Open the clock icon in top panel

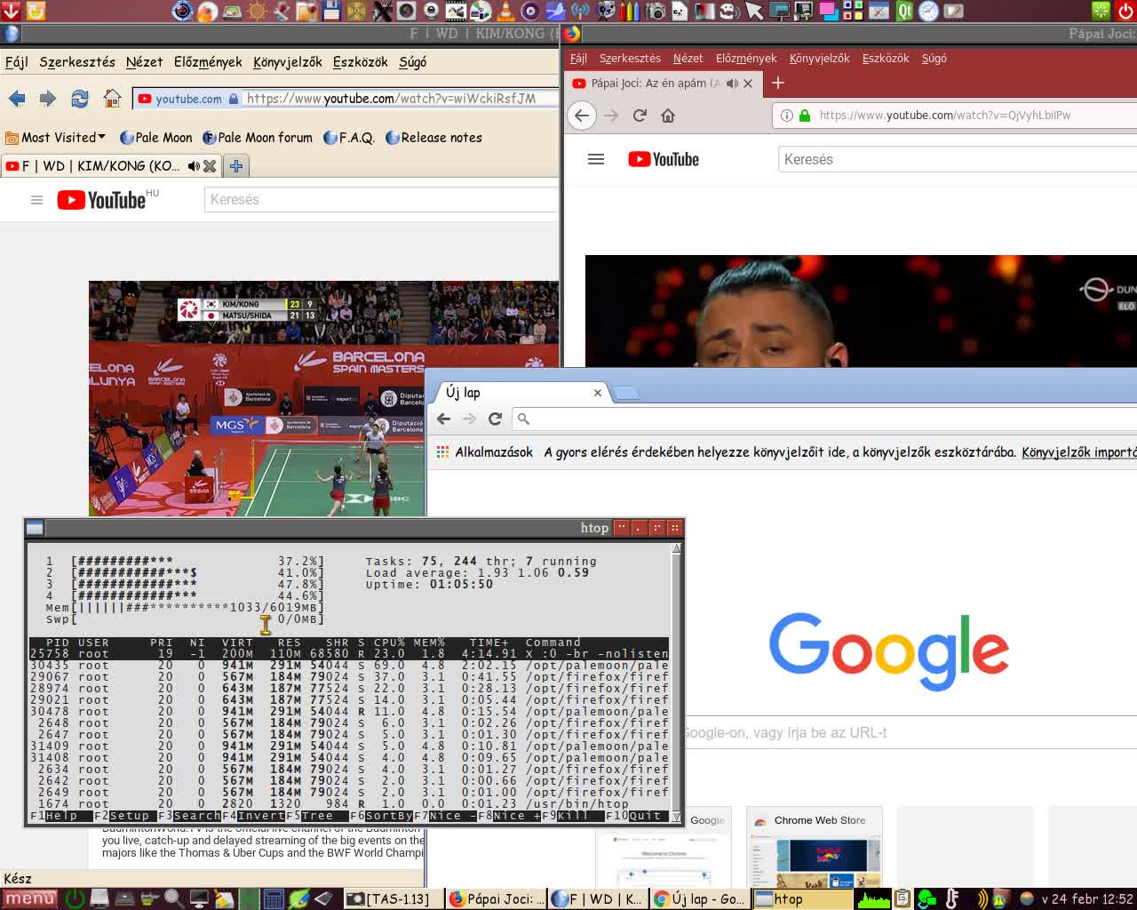928,11
